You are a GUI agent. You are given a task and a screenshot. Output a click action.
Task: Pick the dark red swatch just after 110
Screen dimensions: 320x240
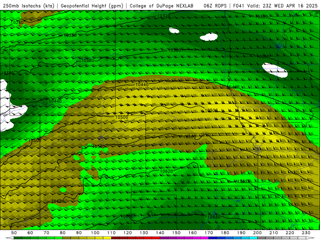coord(115,238)
